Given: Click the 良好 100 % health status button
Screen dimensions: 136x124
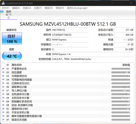Looking at the screenshot, I should [x=12, y=39].
